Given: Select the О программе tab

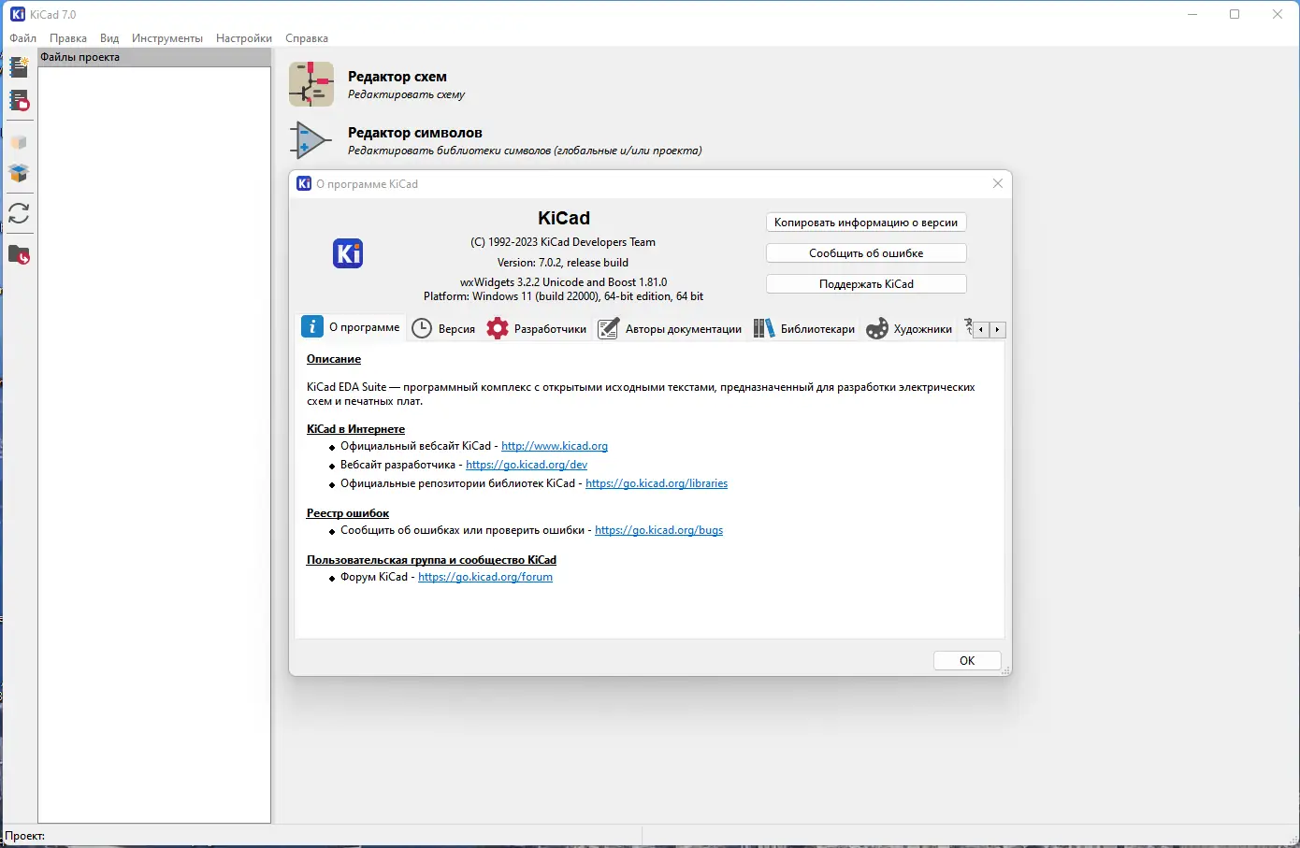Looking at the screenshot, I should point(351,327).
